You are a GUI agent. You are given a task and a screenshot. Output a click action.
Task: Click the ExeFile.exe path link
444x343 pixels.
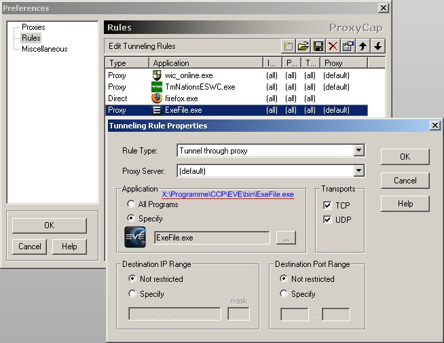click(x=227, y=194)
